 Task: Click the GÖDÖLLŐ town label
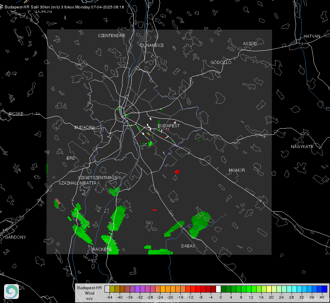[x=221, y=62]
